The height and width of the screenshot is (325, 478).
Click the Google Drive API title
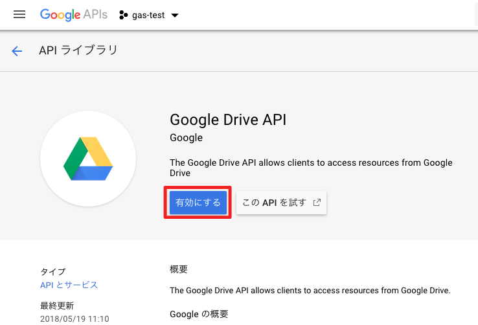coord(228,120)
